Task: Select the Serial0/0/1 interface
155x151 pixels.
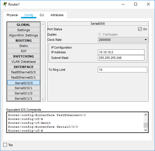Action: (24, 88)
